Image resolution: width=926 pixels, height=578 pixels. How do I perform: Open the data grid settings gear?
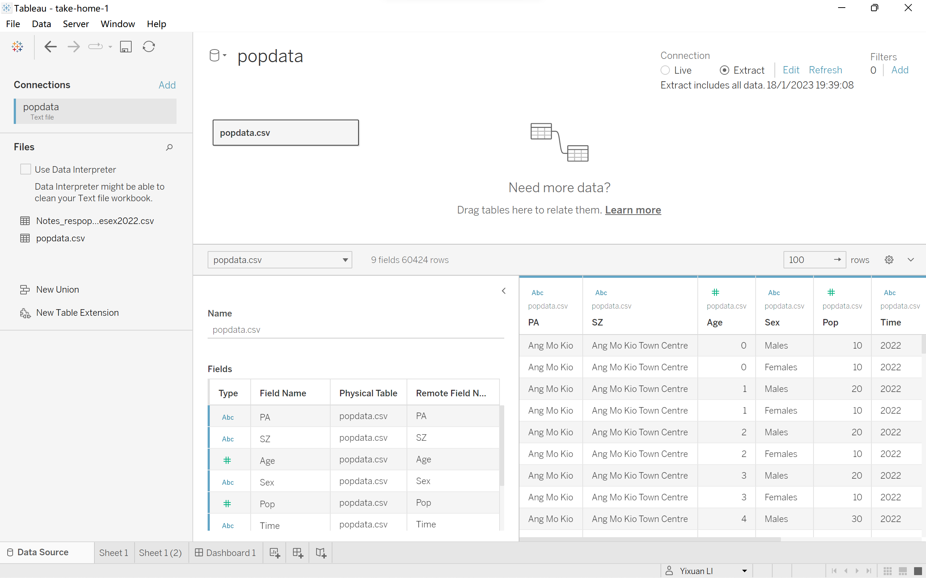click(x=889, y=260)
